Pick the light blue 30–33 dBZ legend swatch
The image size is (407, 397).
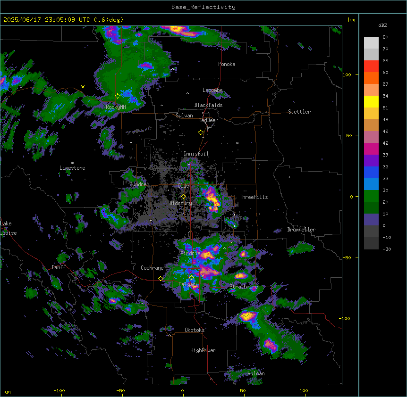click(371, 184)
